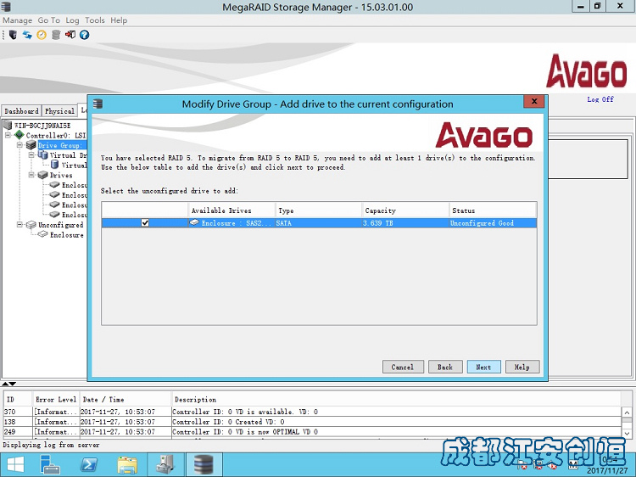This screenshot has width=636, height=477.
Task: Click the Back button in dialog
Action: (445, 367)
